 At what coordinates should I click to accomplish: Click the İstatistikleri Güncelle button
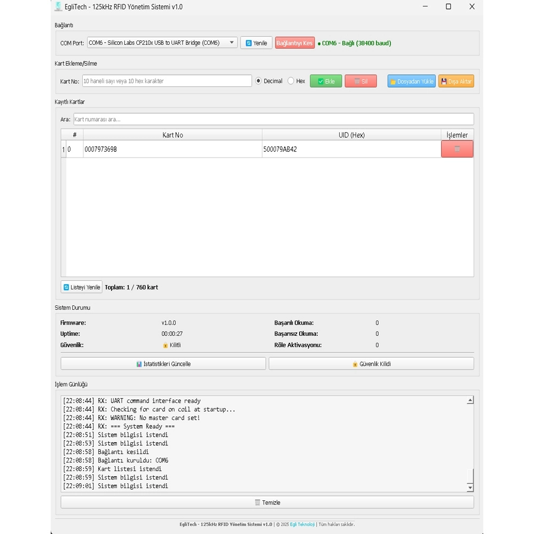point(163,364)
